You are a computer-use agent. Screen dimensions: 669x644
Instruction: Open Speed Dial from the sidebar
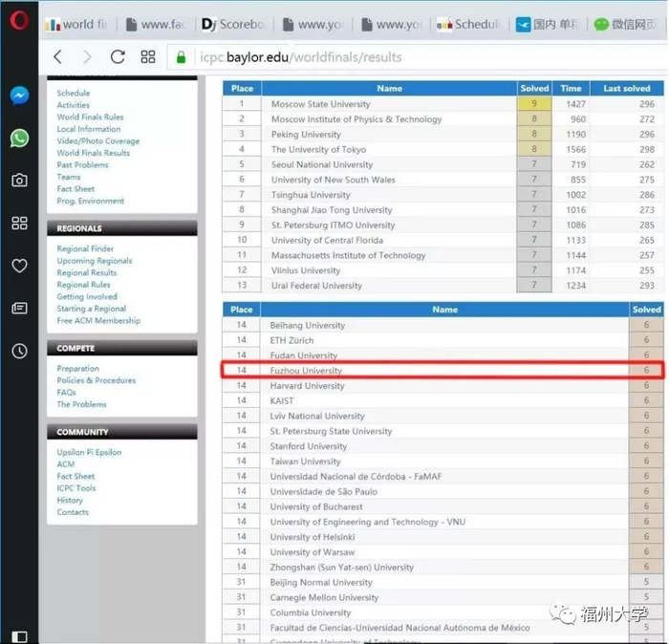[20, 223]
